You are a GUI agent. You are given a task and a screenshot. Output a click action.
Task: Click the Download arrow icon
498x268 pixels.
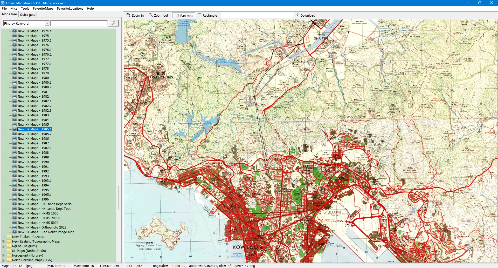point(298,15)
